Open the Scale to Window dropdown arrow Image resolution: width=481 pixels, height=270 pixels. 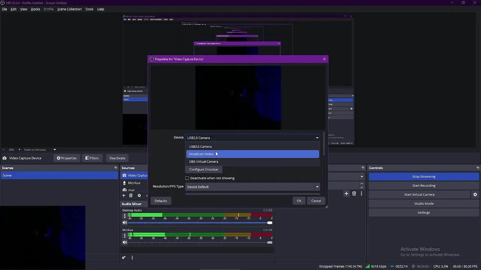[54, 150]
